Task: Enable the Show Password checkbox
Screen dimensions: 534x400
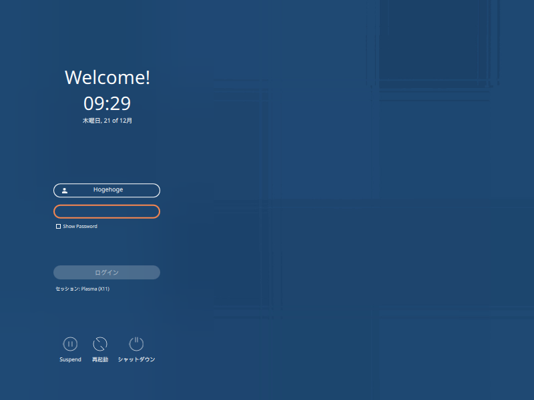Action: pos(58,227)
